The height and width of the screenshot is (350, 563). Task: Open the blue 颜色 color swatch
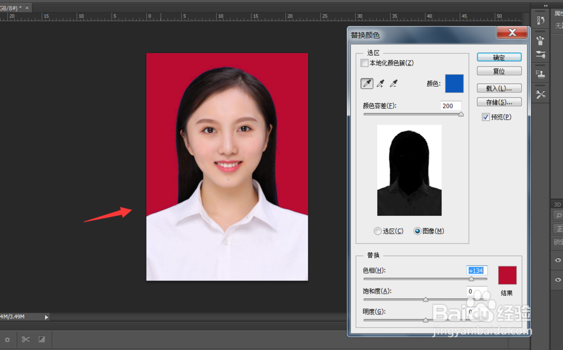(454, 83)
